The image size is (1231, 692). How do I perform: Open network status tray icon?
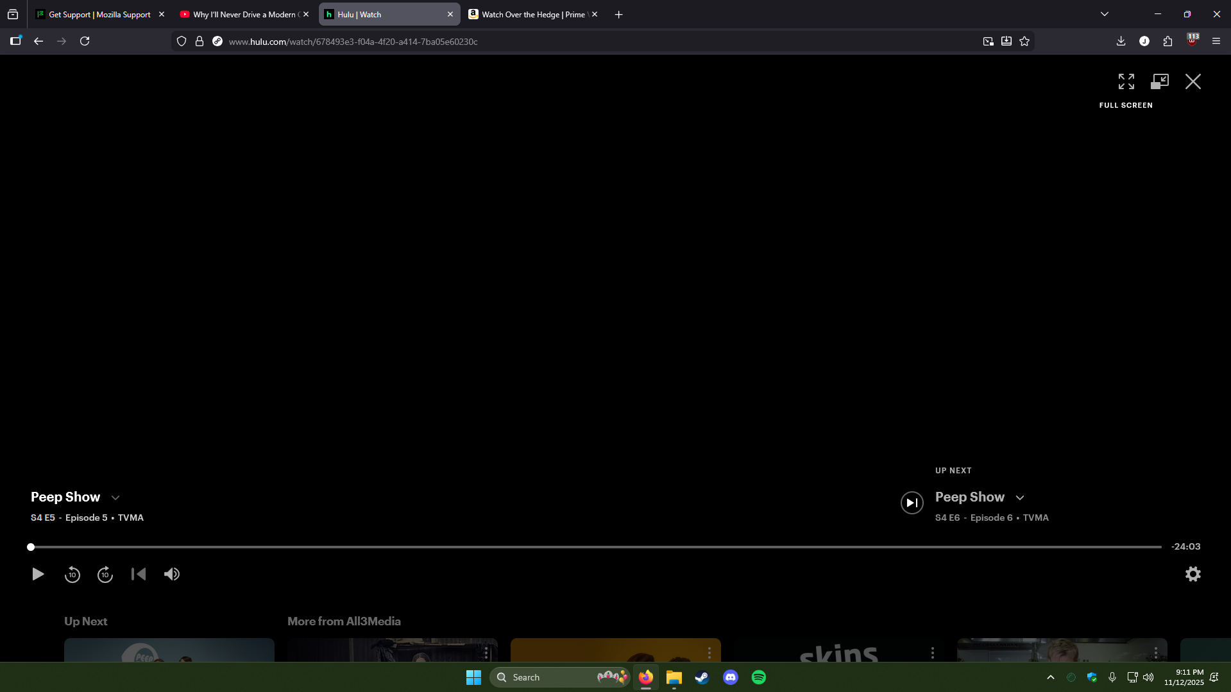pos(1132,677)
